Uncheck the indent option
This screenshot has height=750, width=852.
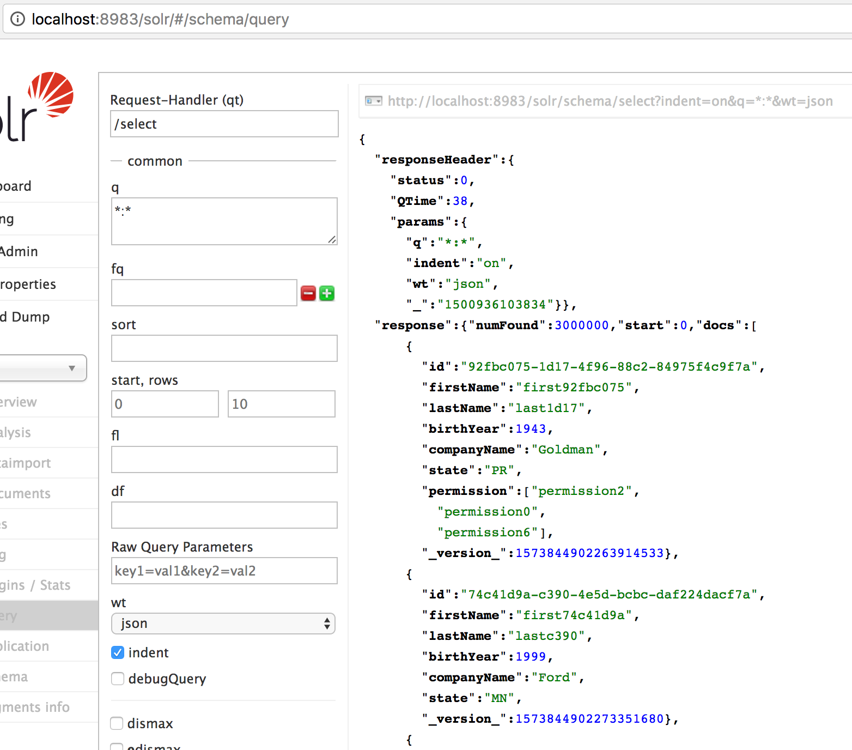click(x=118, y=652)
